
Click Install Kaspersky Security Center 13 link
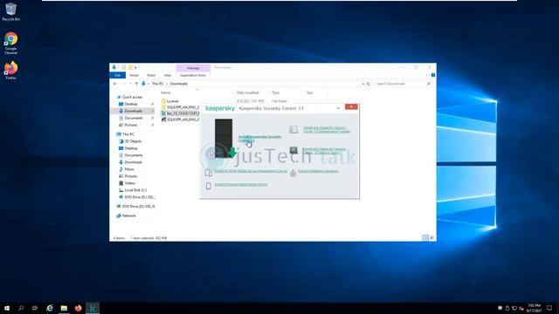click(x=259, y=139)
